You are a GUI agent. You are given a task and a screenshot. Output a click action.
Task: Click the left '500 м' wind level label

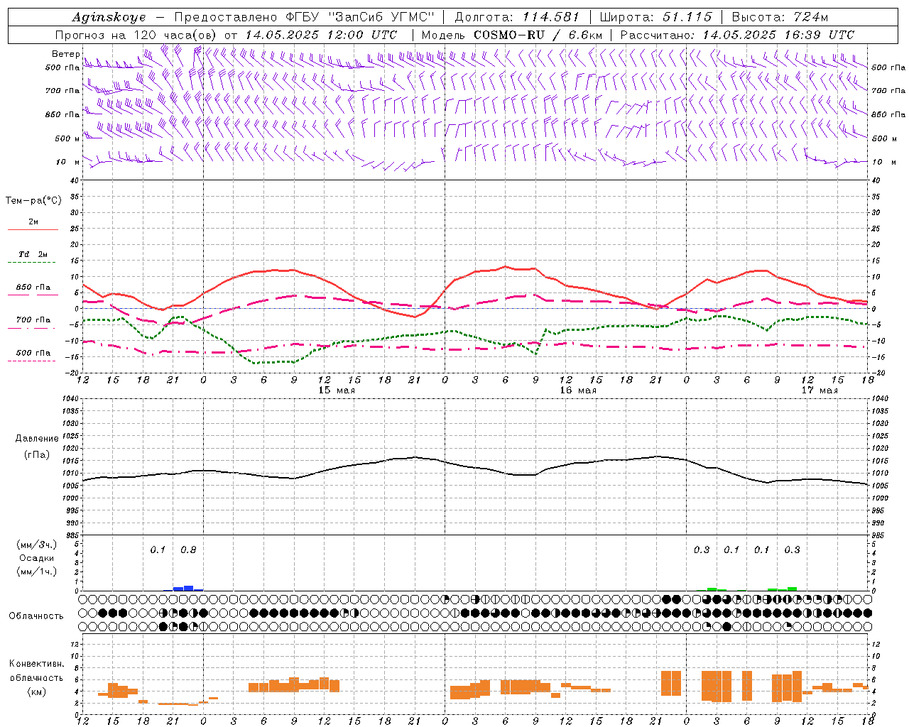pyautogui.click(x=68, y=138)
